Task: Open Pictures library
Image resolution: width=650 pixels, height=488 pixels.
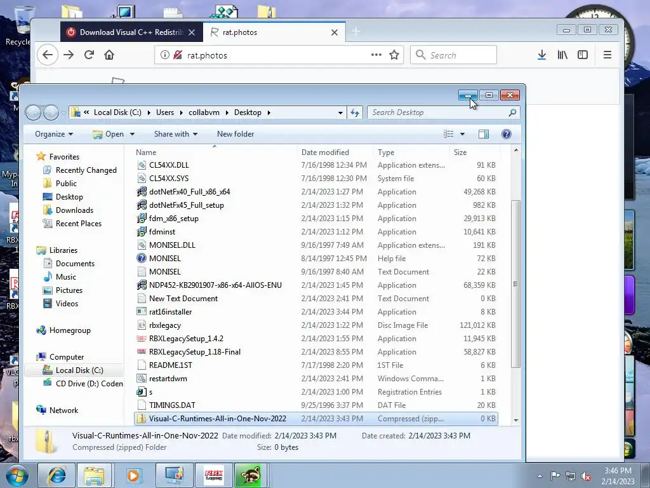Action: click(63, 290)
